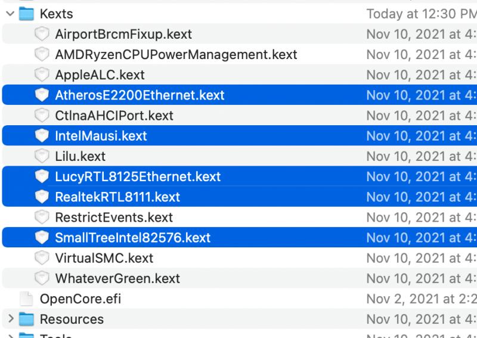Click the AtherosE2200Ethernet.kext shield icon
Viewport: 477px width, 338px height.
coord(41,95)
